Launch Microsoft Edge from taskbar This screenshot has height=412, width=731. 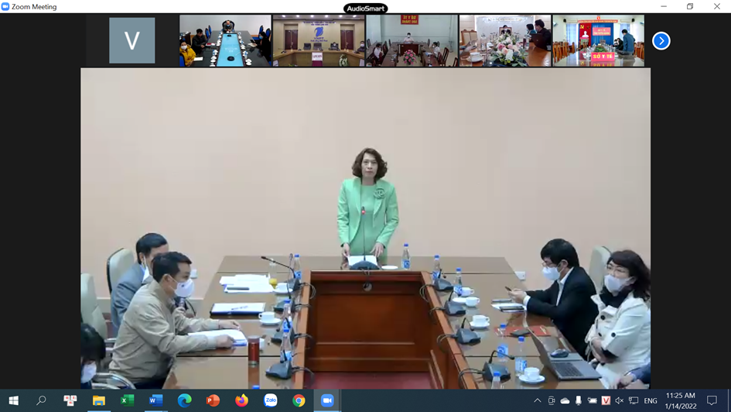pos(185,400)
